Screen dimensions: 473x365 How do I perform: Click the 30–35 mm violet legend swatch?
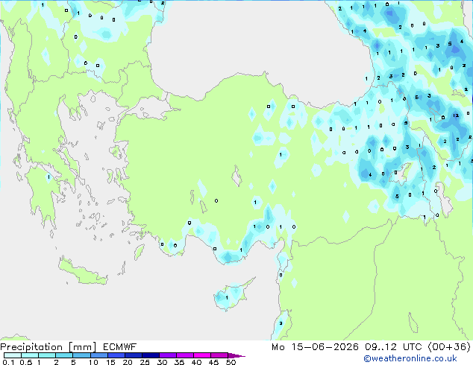167,355
